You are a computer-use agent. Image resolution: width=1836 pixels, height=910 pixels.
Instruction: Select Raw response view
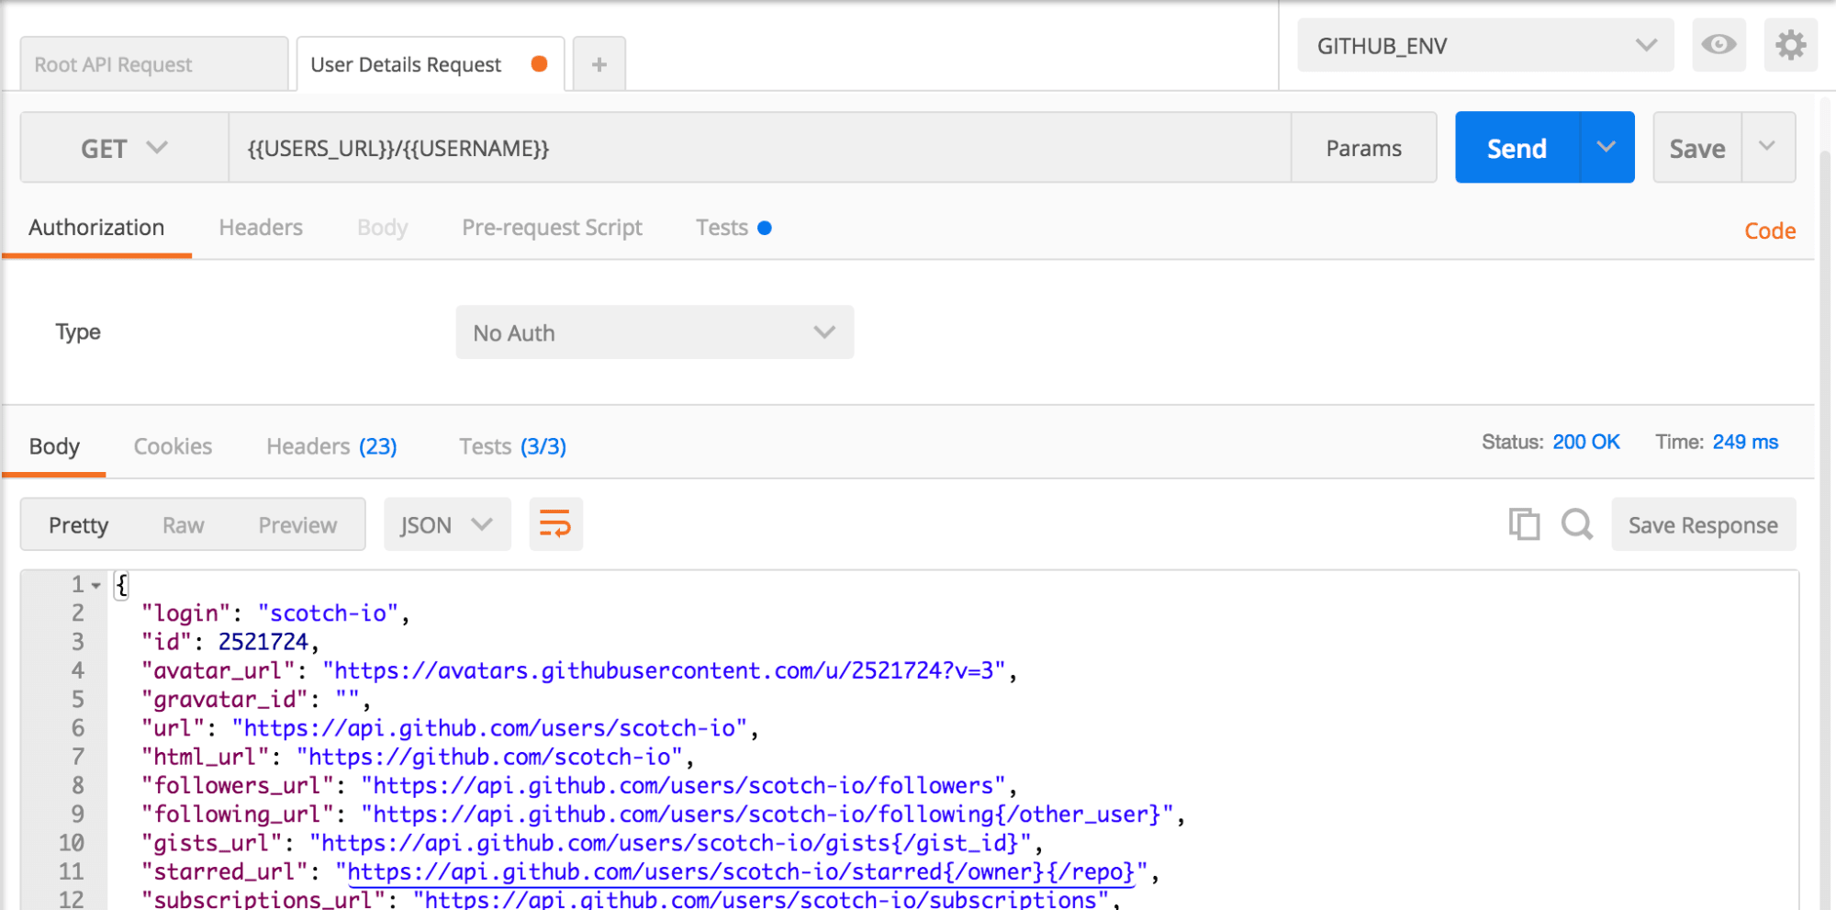(184, 525)
